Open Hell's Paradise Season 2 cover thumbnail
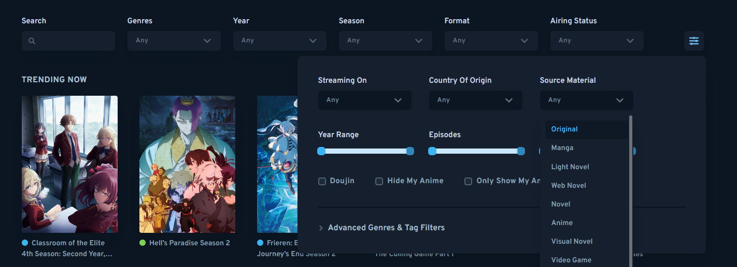This screenshot has width=737, height=267. click(187, 165)
